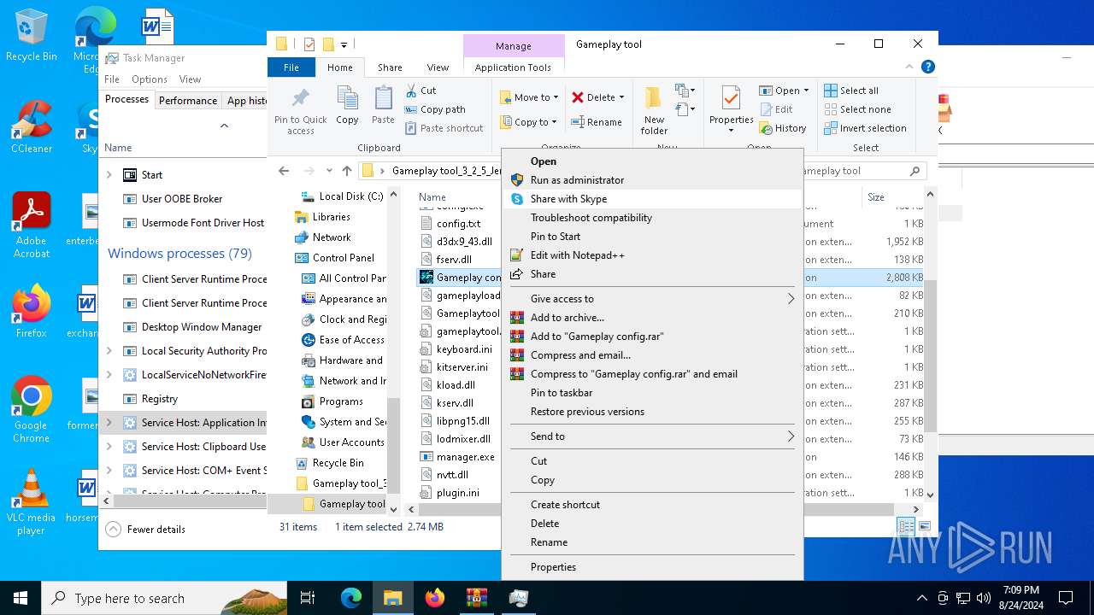Viewport: 1094px width, 615px height.
Task: Select Local Disk (C:) in tree
Action: (x=351, y=196)
